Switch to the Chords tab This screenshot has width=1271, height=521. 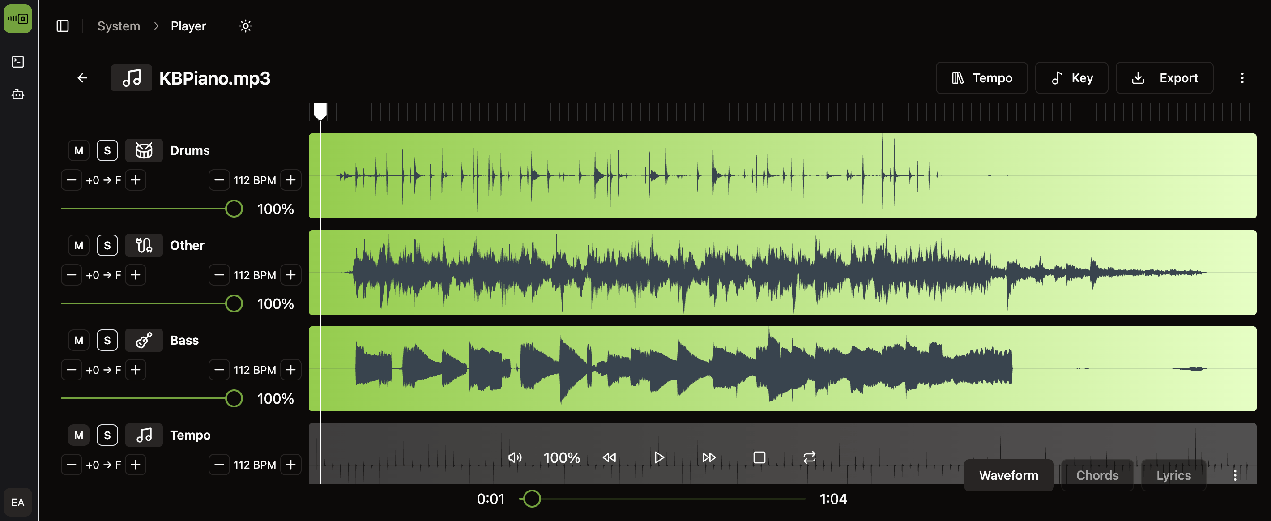tap(1097, 475)
